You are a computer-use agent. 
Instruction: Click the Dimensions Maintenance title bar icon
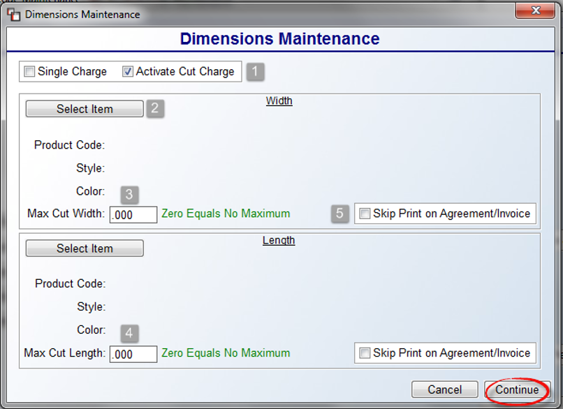[14, 15]
